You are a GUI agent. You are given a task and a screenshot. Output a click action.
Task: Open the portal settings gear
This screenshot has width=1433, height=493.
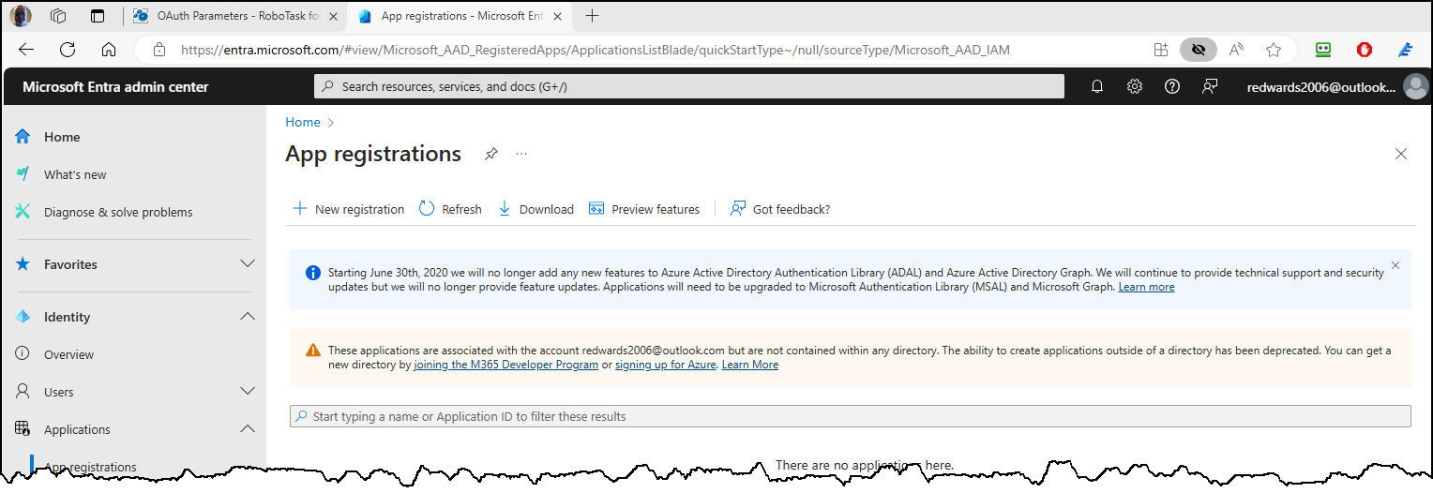click(1135, 86)
